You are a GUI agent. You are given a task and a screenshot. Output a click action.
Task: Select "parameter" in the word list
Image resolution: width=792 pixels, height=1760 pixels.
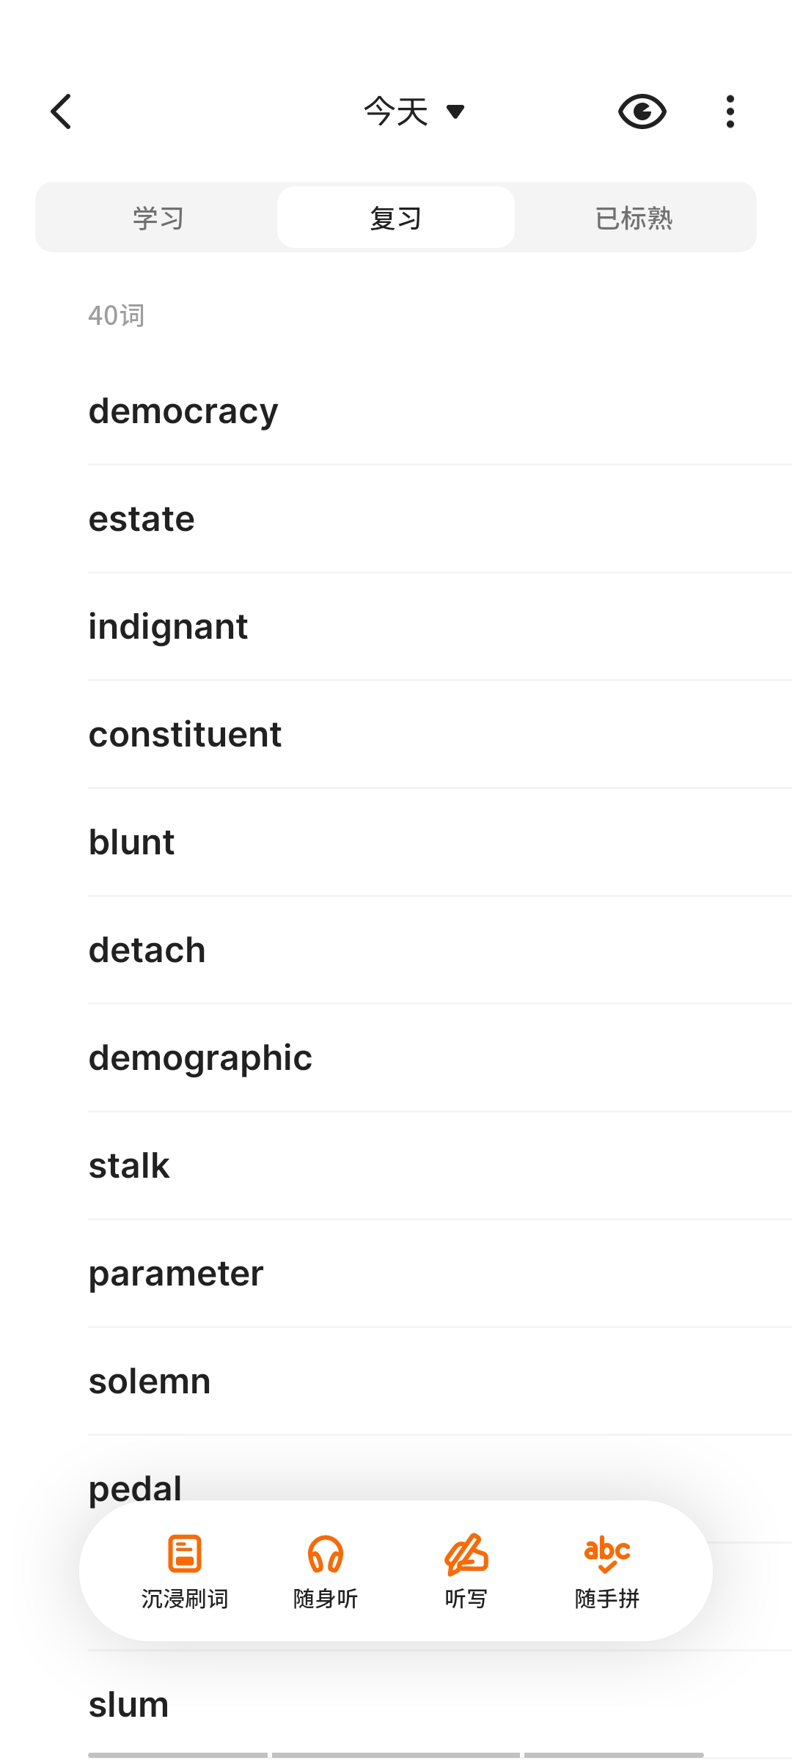[176, 1274]
